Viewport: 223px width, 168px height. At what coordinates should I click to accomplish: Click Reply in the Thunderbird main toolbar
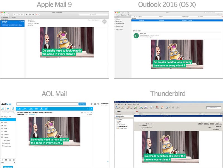(135, 107)
